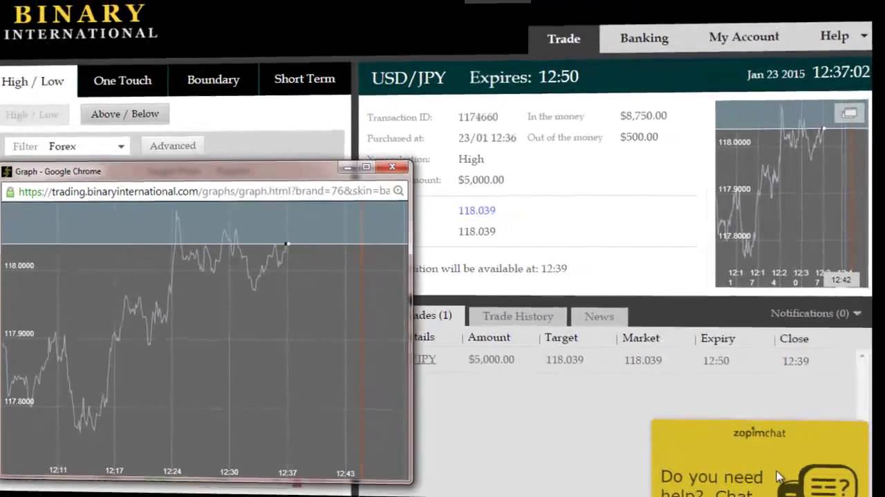Open the News tab
This screenshot has width=885, height=497.
[x=599, y=316]
